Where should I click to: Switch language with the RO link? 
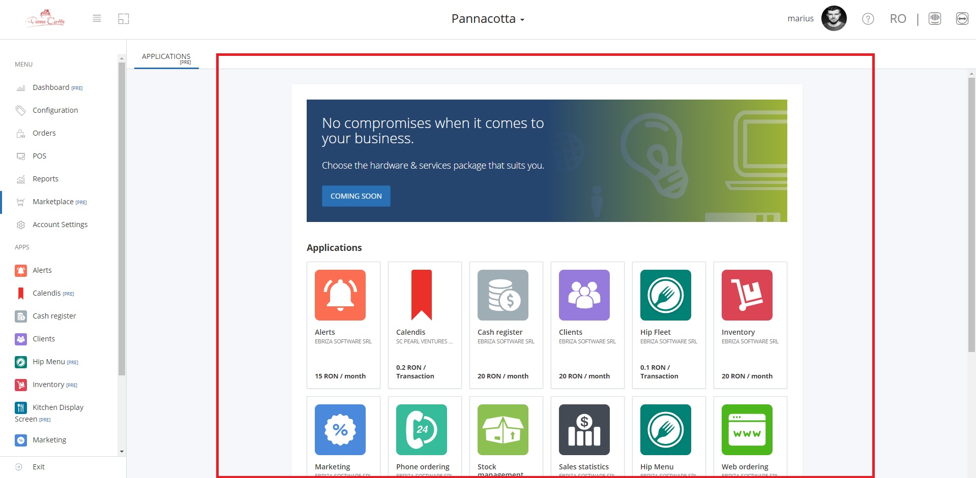coord(898,19)
